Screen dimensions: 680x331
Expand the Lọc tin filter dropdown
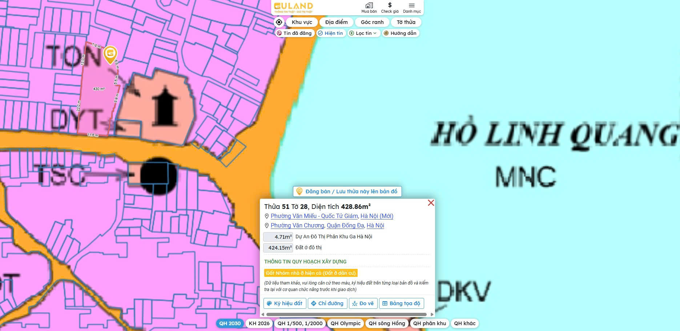click(363, 33)
